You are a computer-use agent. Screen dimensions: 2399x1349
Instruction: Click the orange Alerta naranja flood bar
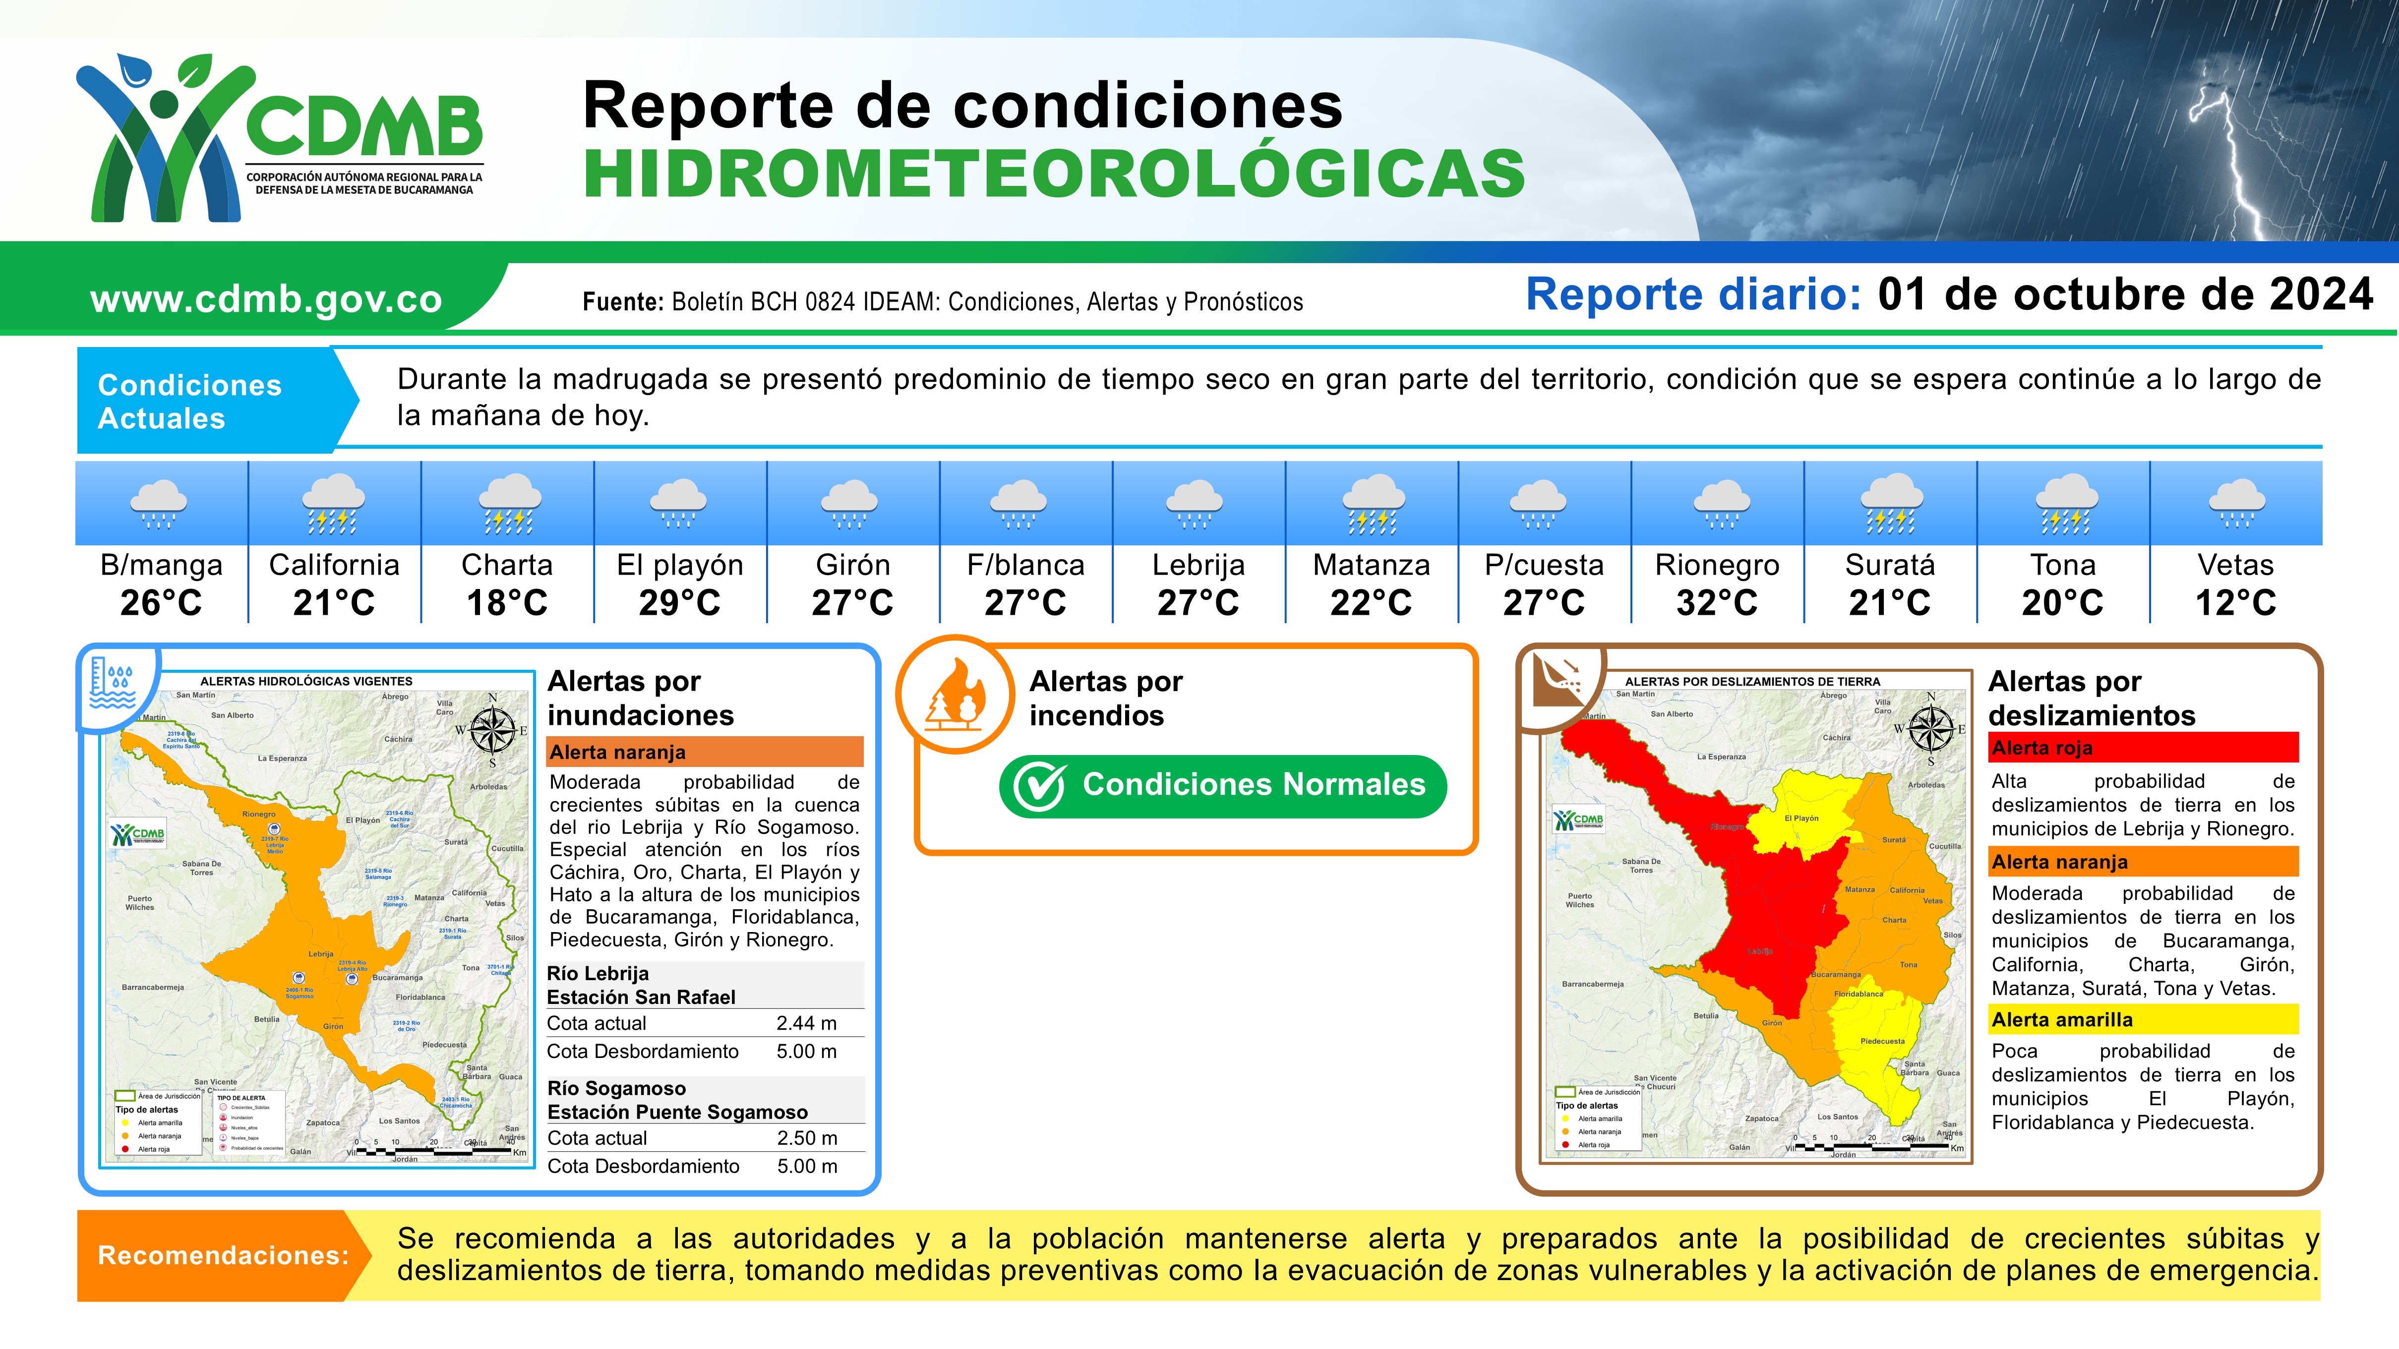click(x=705, y=752)
